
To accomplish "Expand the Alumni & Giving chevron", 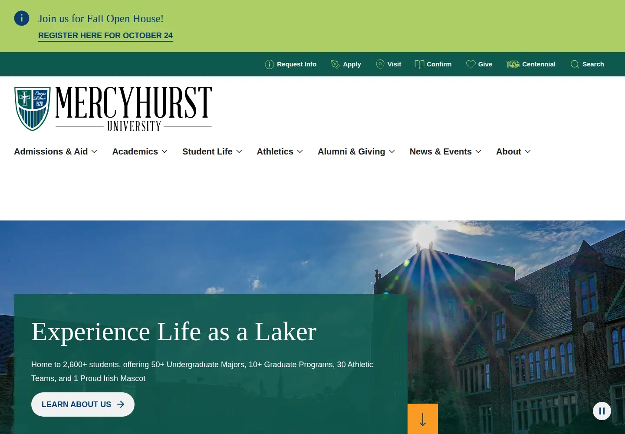I will tap(392, 151).
